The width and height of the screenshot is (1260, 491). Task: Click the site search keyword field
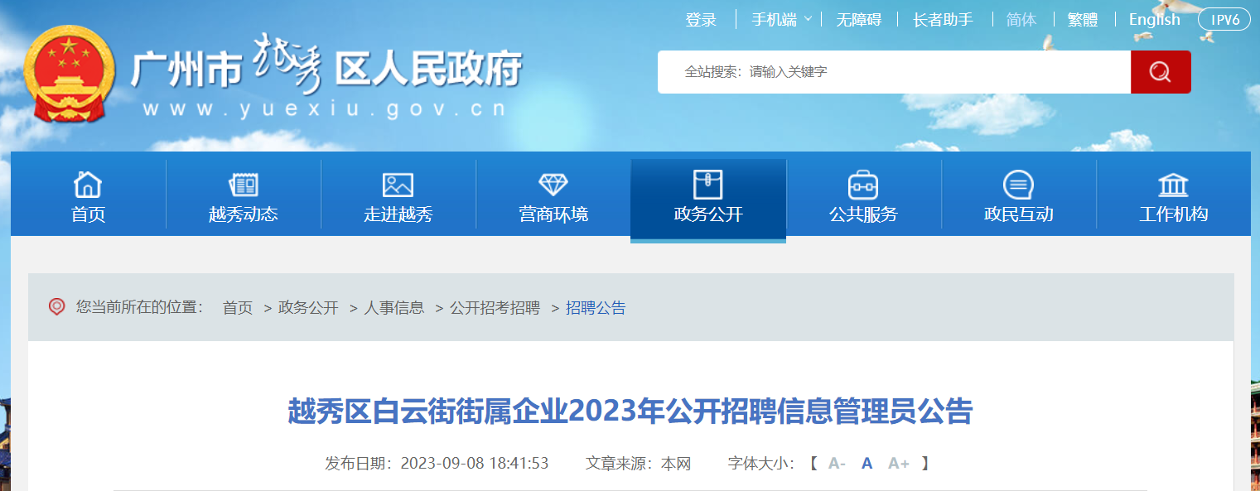(x=894, y=72)
